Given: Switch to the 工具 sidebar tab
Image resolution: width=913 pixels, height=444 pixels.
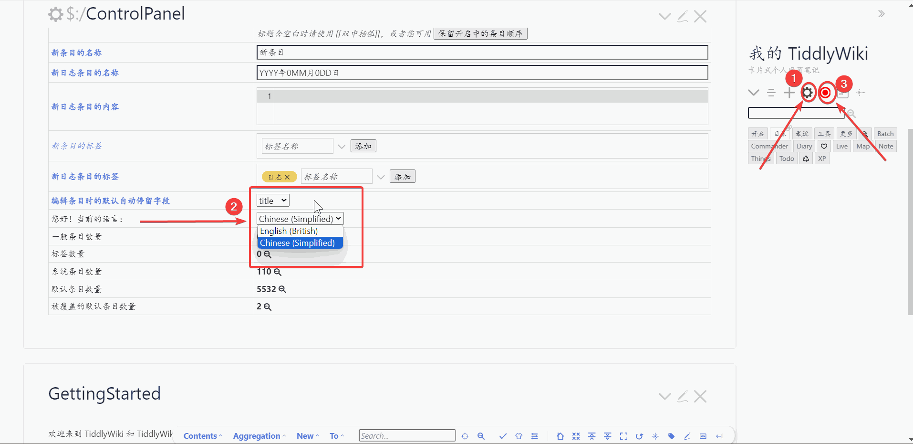Looking at the screenshot, I should point(824,134).
